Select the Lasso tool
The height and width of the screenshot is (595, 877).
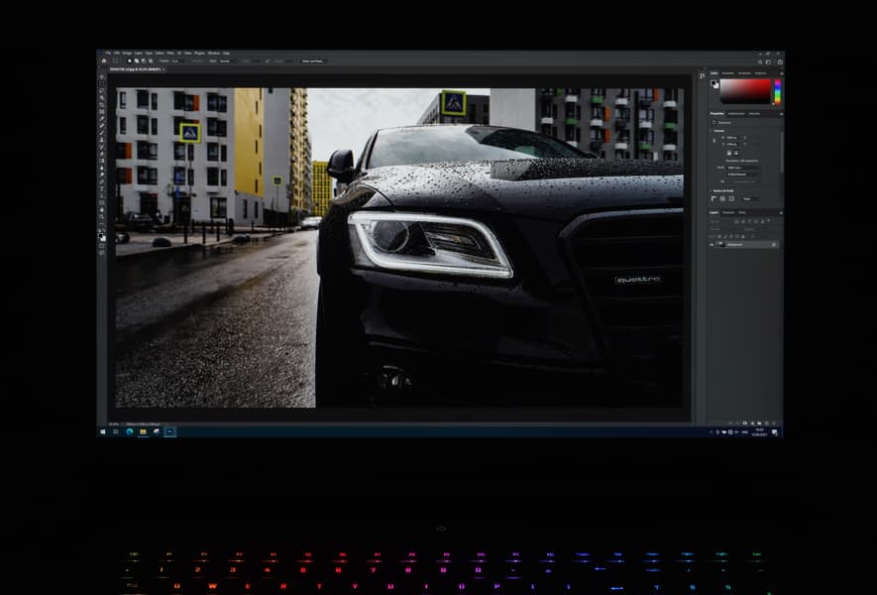pos(101,91)
